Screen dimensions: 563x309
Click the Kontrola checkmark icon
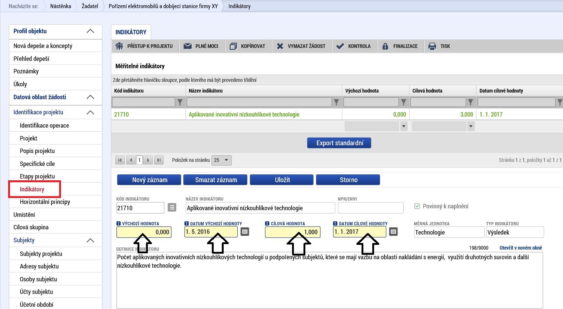point(340,46)
